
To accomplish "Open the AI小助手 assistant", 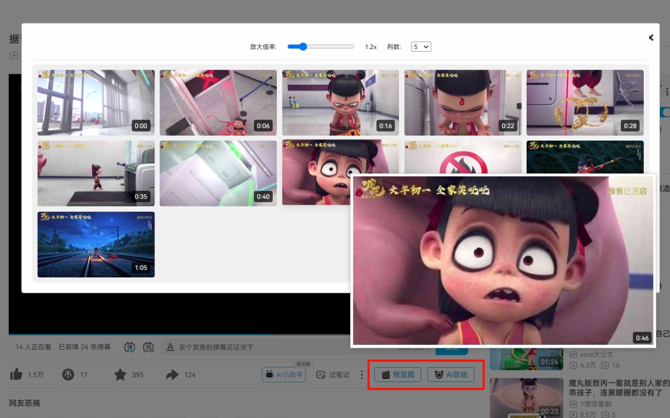I will [284, 375].
